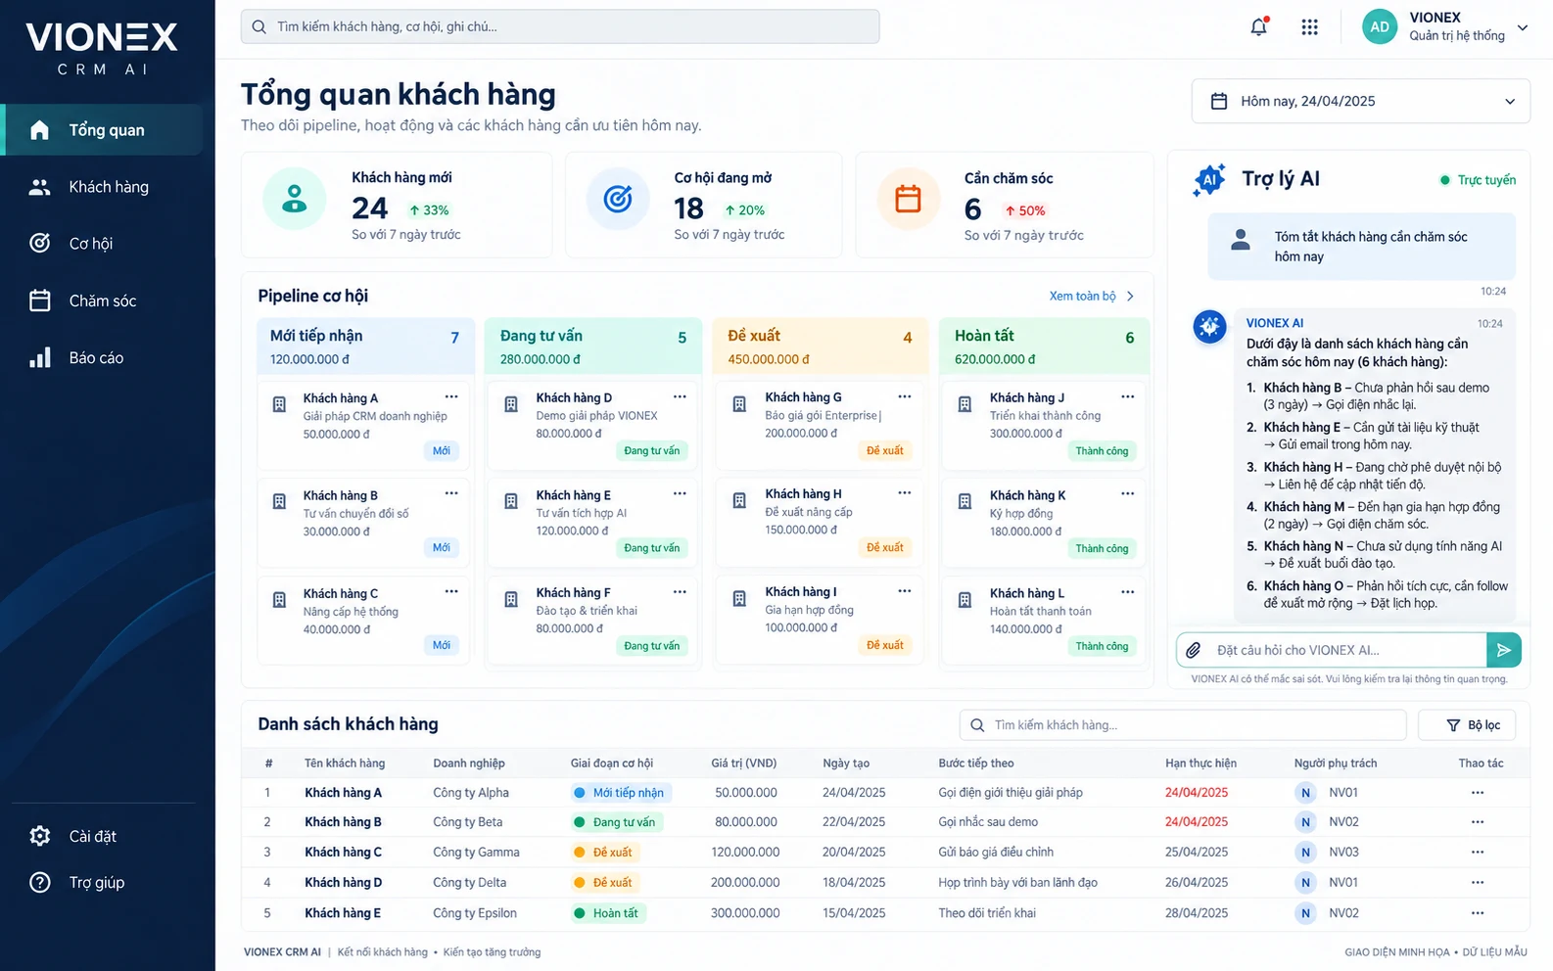Open three-dot menu on Khách hàng E card
Image resolution: width=1553 pixels, height=971 pixels.
tap(680, 493)
